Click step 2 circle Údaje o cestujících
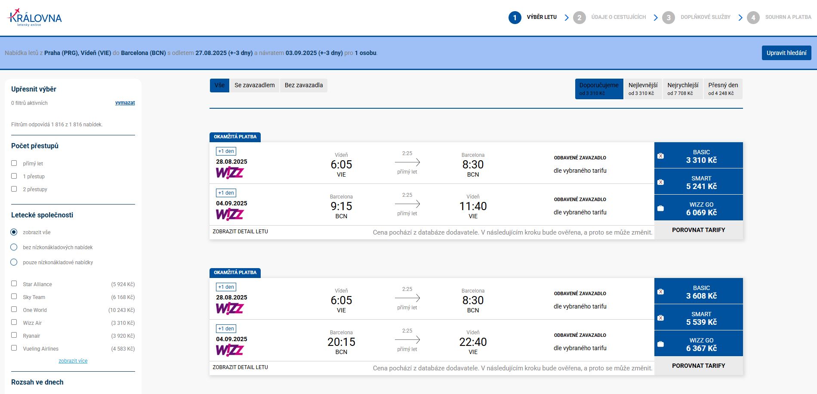Image resolution: width=817 pixels, height=394 pixels. click(x=579, y=18)
